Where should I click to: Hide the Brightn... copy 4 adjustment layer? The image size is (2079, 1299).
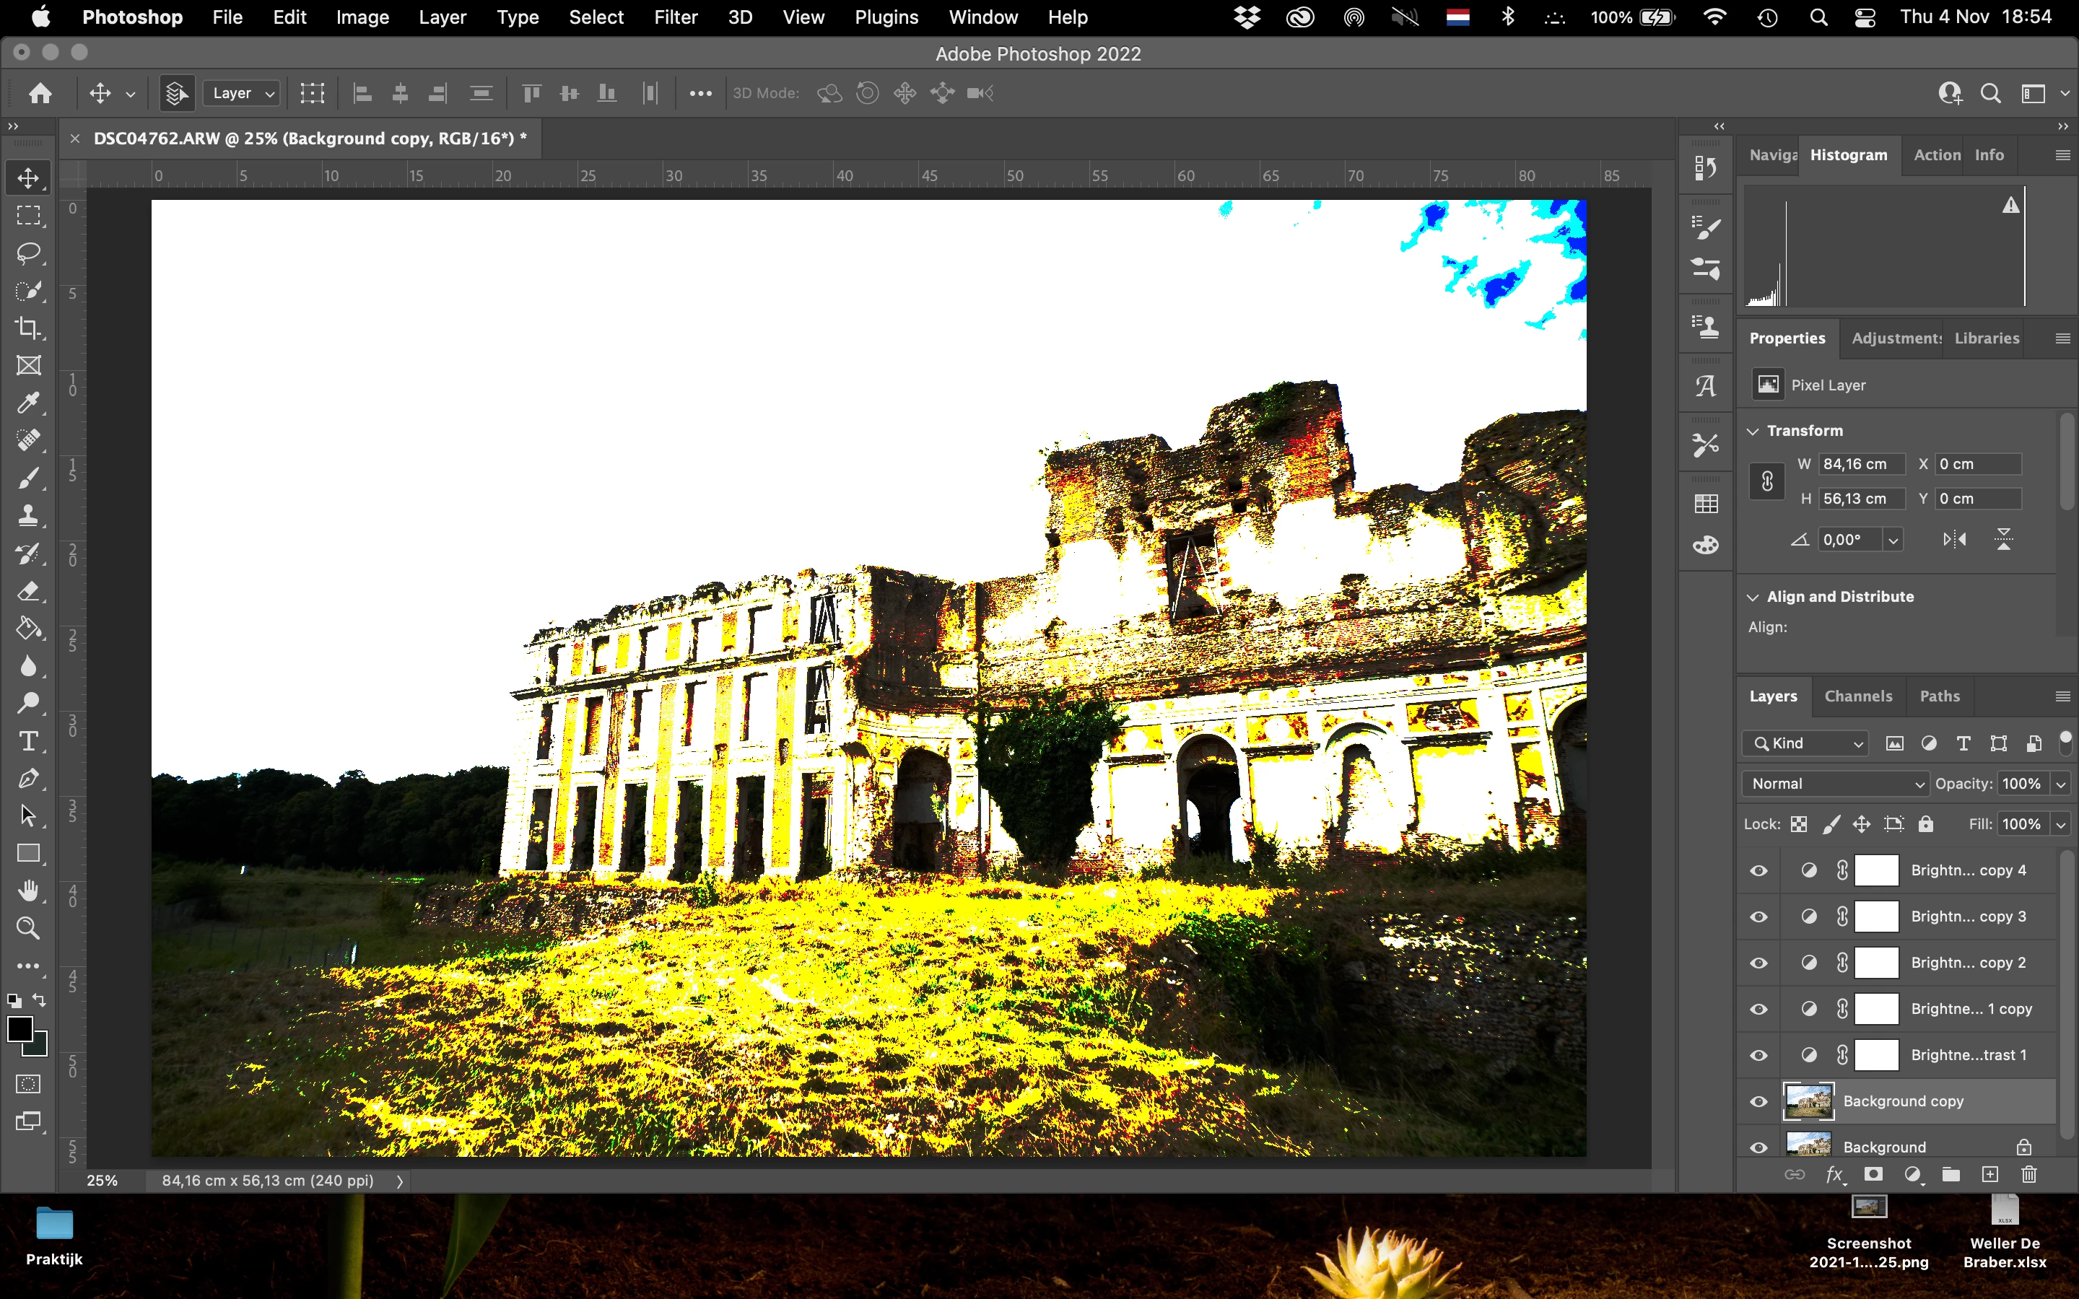[1758, 870]
